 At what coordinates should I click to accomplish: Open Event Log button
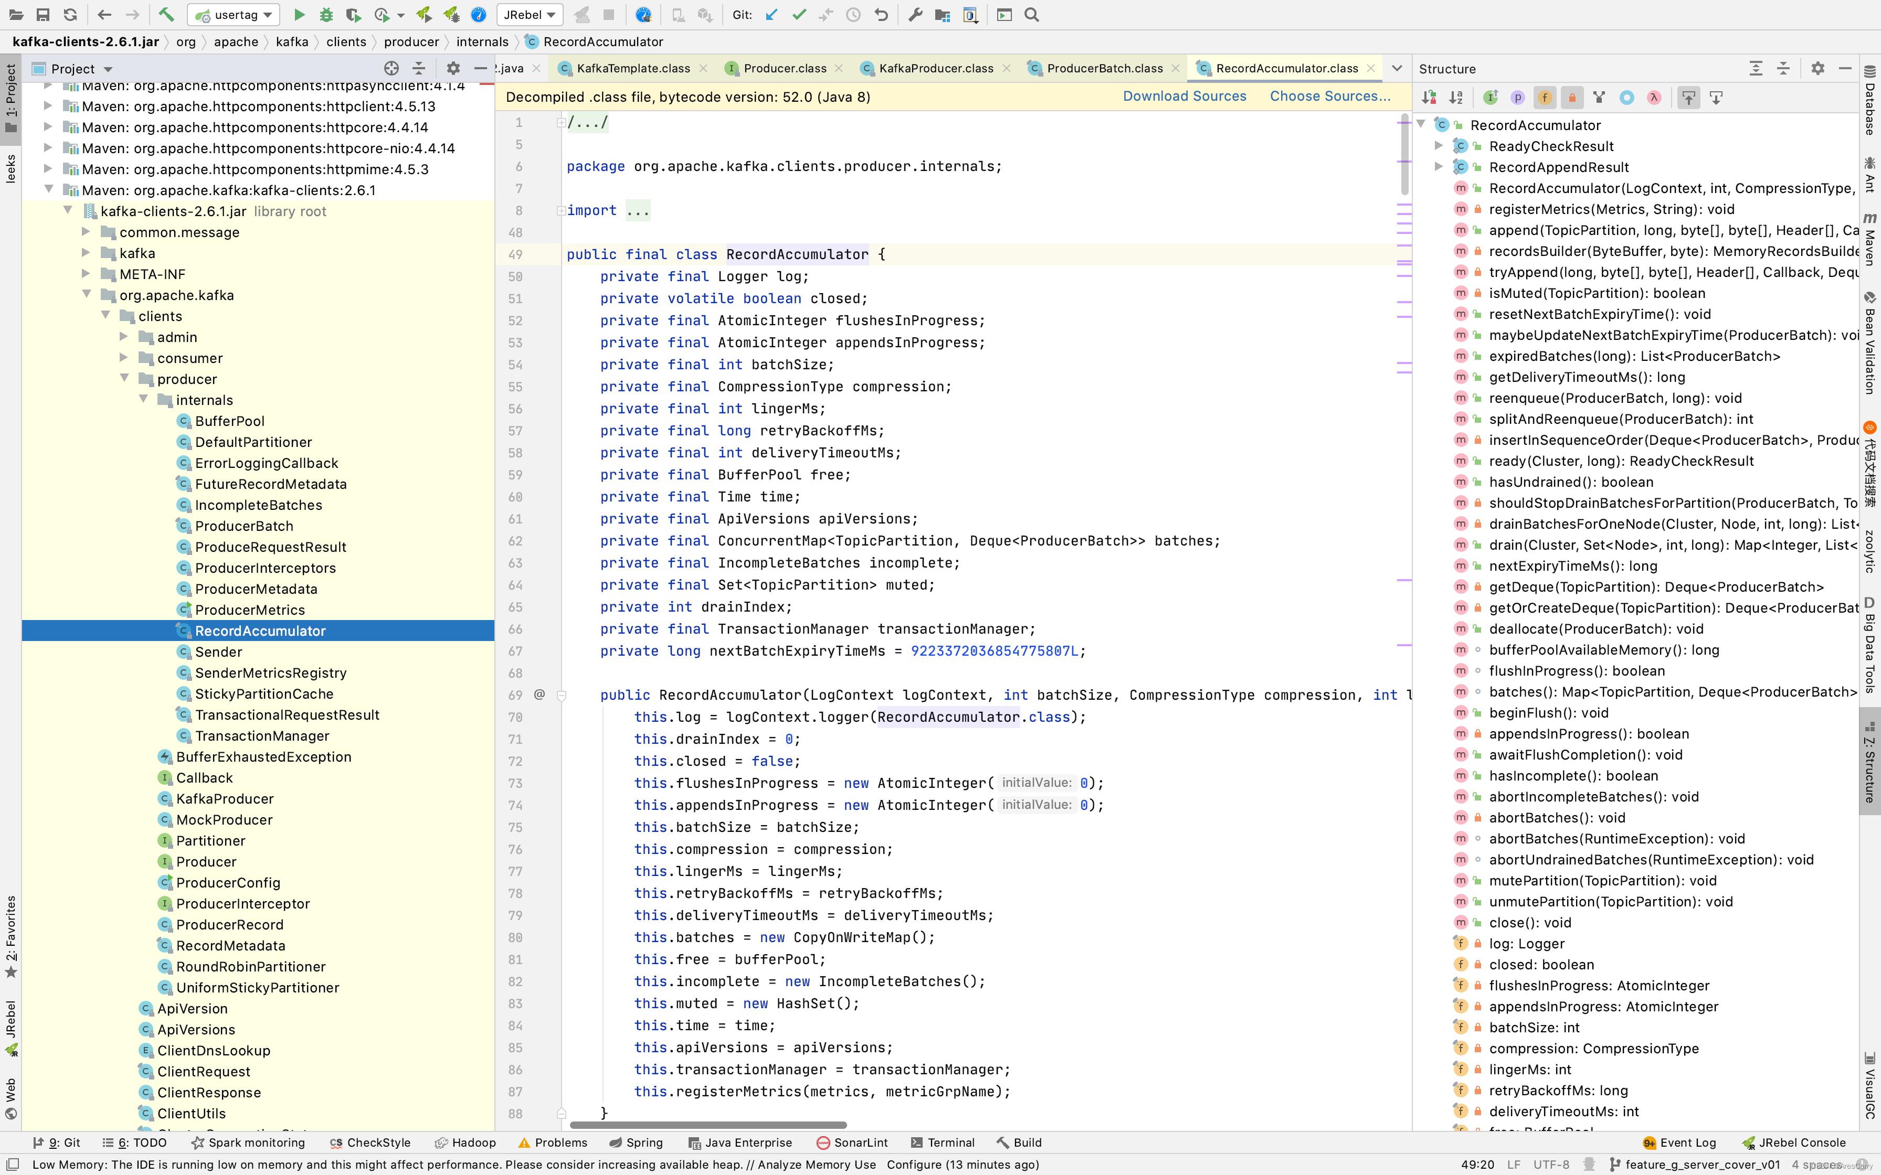(1679, 1142)
